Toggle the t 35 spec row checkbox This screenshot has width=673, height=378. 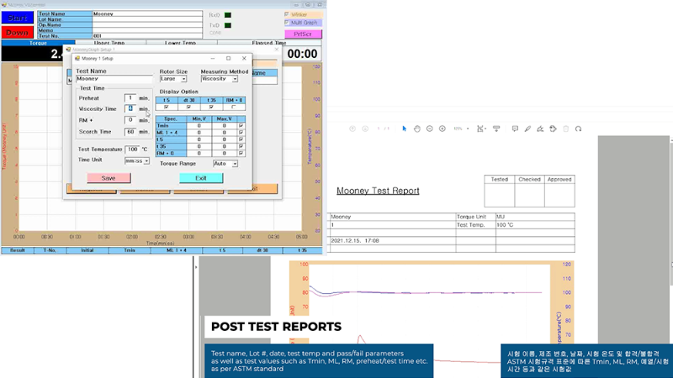click(x=241, y=146)
